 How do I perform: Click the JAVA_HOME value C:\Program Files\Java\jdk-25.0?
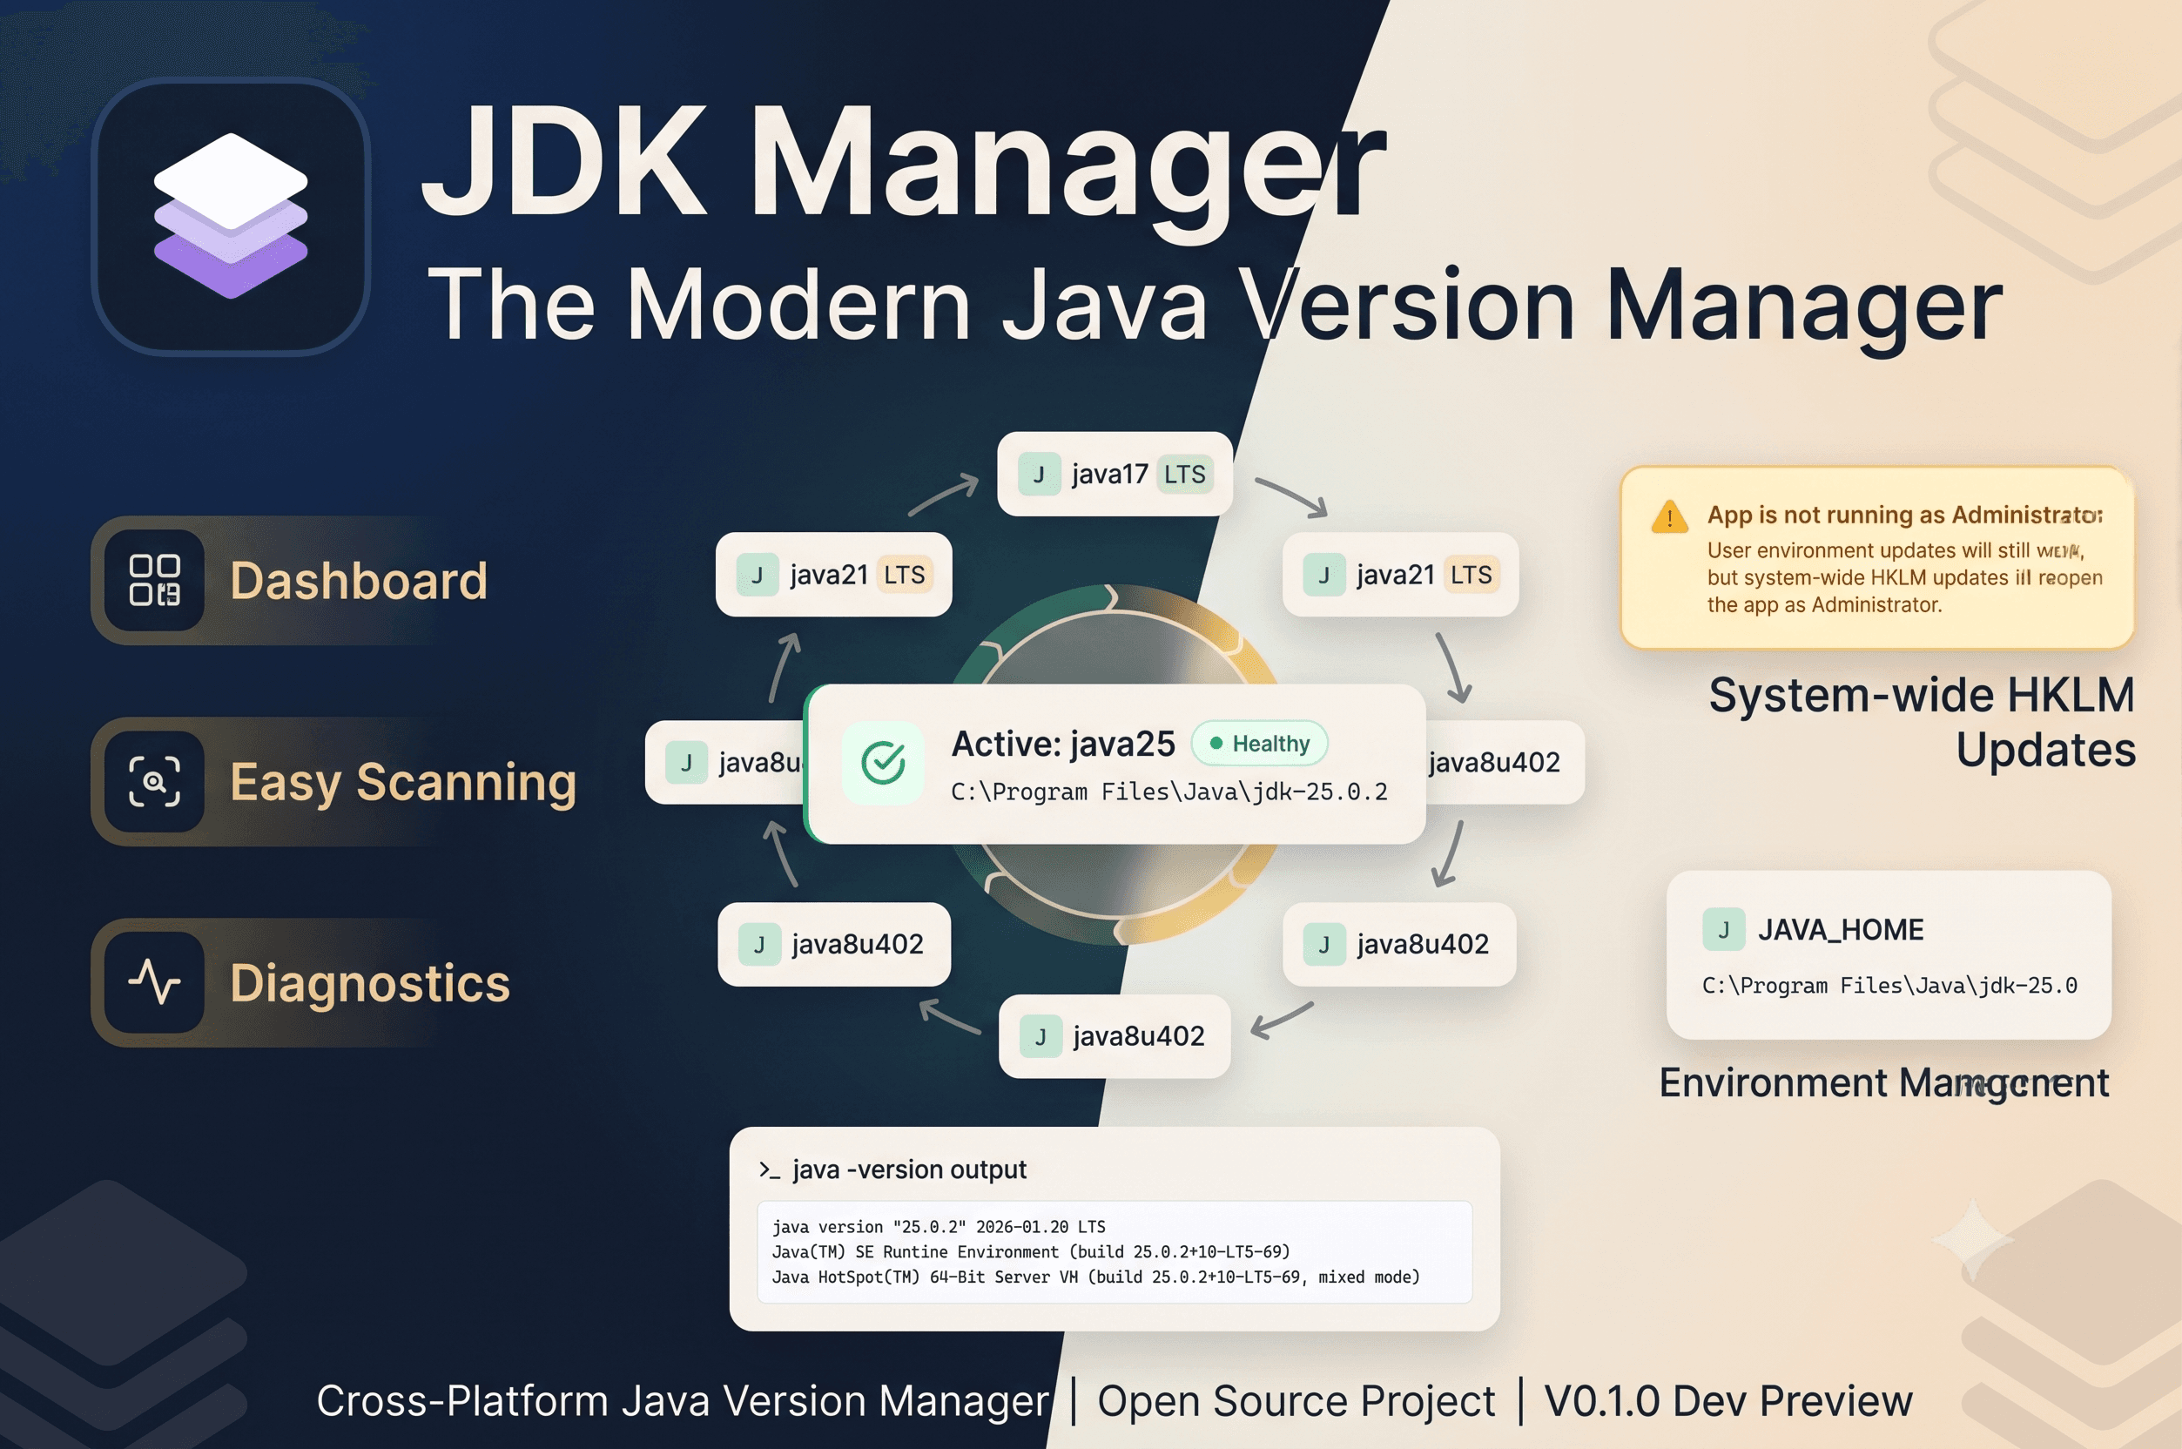[1890, 986]
